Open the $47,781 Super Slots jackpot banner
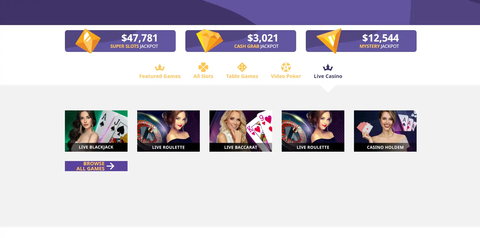480x238 pixels. (120, 41)
